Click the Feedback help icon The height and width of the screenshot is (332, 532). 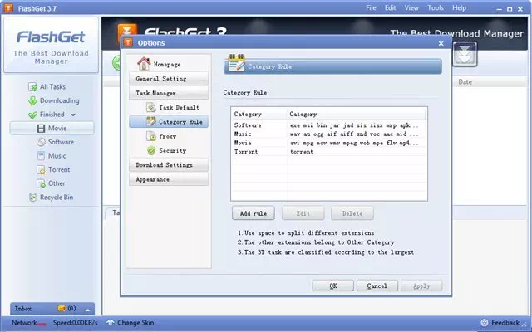coord(485,323)
